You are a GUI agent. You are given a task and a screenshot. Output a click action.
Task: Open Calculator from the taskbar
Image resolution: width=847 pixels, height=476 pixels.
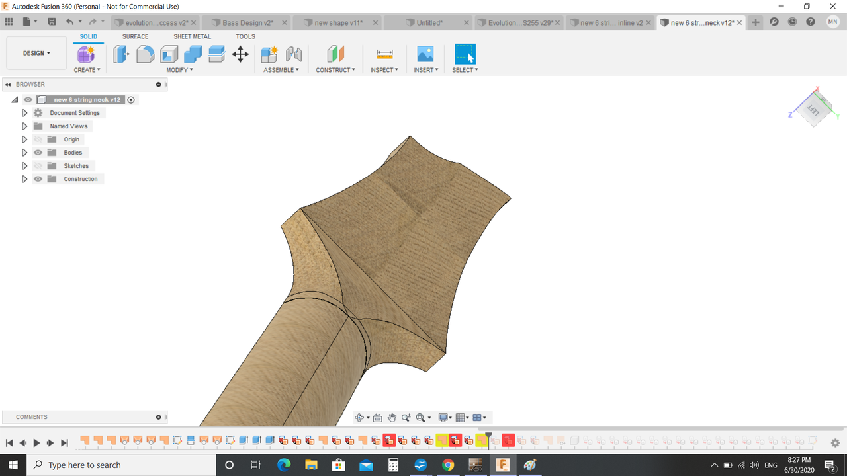point(393,465)
